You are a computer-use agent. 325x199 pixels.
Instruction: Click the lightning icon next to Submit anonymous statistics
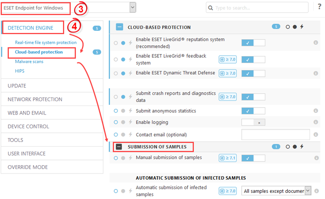click(x=130, y=111)
